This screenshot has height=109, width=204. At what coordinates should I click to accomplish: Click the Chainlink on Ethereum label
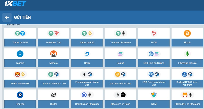pyautogui.click(x=87, y=104)
